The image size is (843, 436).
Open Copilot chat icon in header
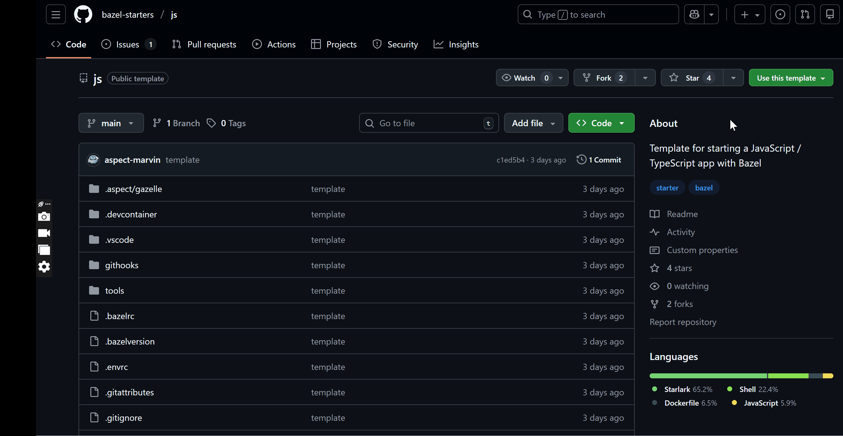pos(694,14)
